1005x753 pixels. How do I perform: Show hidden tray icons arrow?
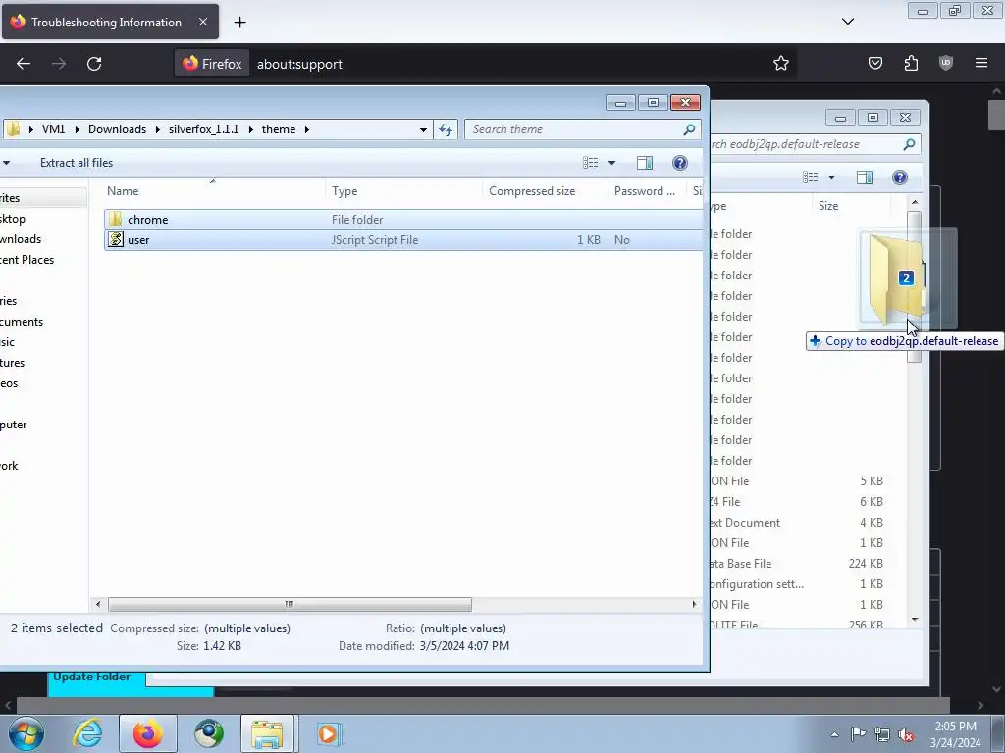(x=834, y=734)
